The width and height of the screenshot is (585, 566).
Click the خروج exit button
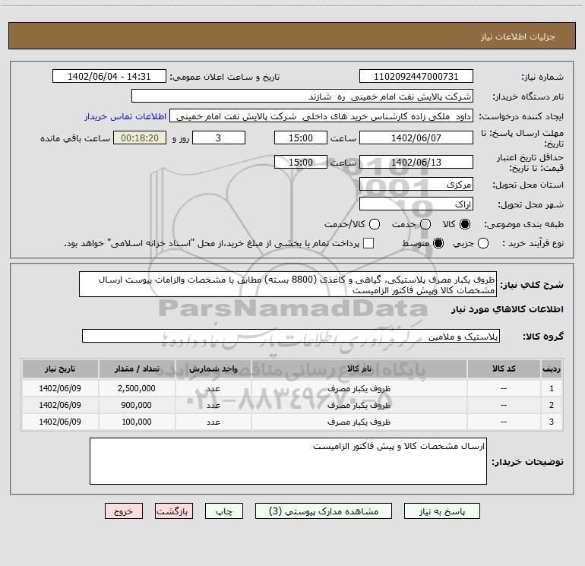pos(124,511)
